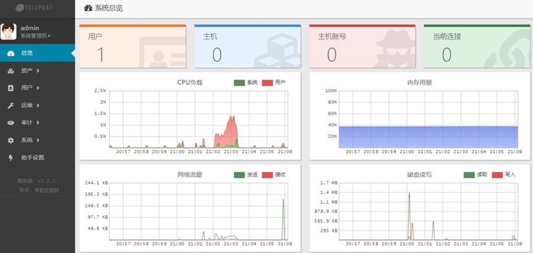
Task: Toggle red 写入 legend swatch in disk chart
Action: pyautogui.click(x=498, y=175)
